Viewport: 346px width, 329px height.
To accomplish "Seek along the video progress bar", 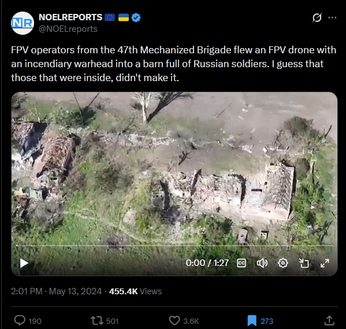I will click(174, 246).
